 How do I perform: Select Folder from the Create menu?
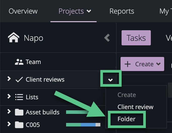tap(127, 119)
